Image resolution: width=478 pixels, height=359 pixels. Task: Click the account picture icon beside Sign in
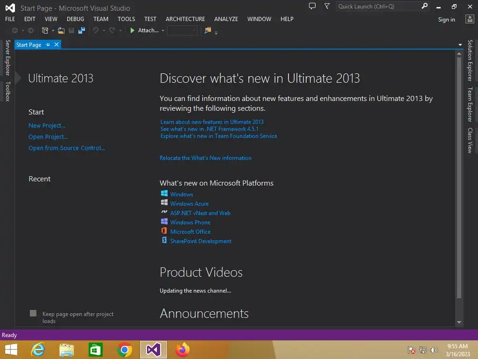pos(470,19)
